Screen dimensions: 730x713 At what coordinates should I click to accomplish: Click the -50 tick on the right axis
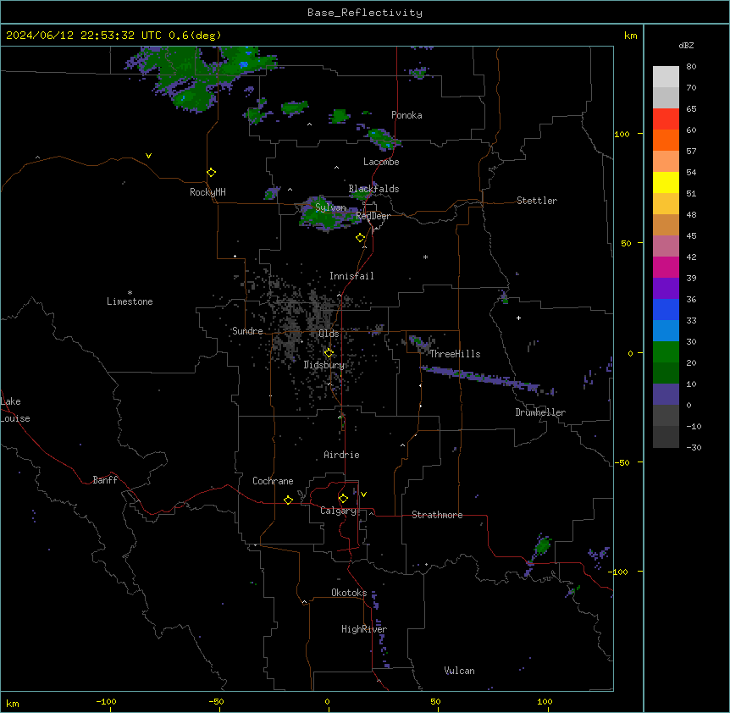point(622,462)
